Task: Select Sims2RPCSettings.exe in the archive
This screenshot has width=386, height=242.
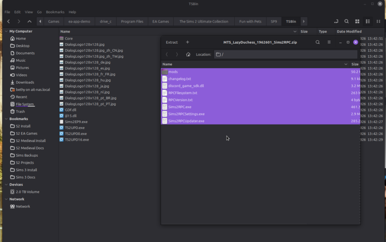Action: point(186,114)
